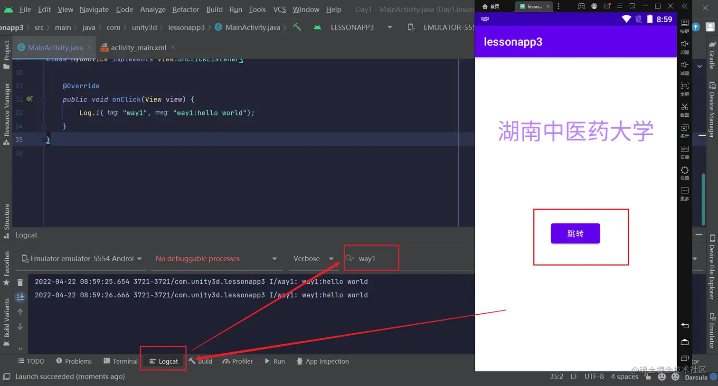Click the down arrow in Logcat toolbar
Viewport: 718px width, 386px height.
pos(20,327)
